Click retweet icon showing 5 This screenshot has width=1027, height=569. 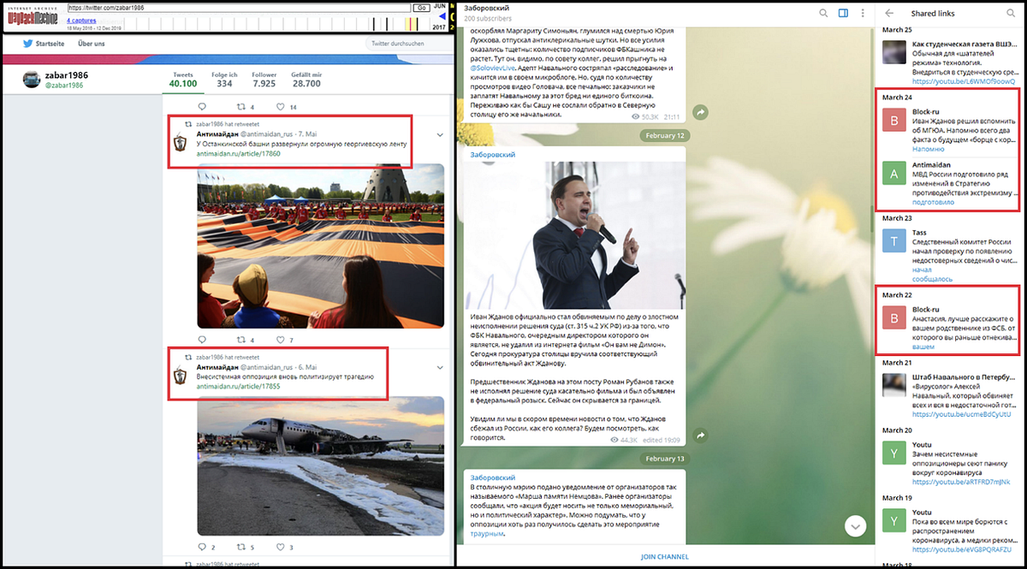[x=240, y=547]
